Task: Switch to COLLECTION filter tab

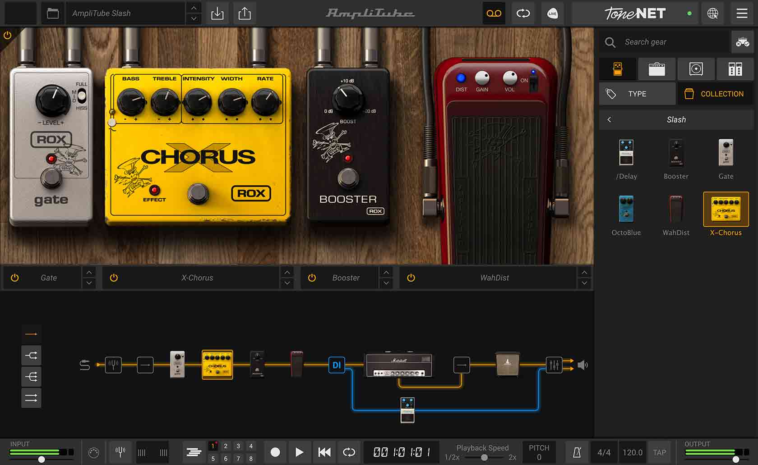Action: (x=716, y=94)
